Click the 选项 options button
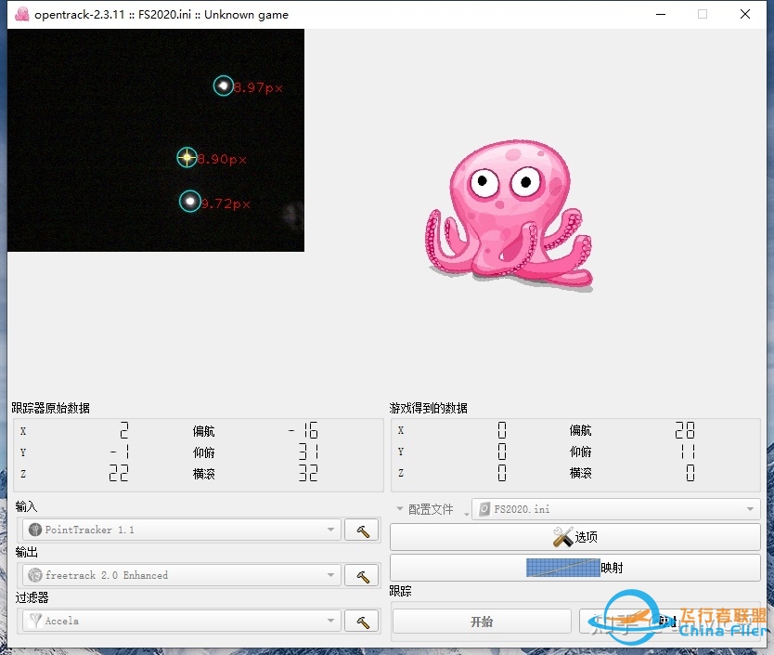Viewport: 774px width, 655px height. click(574, 537)
